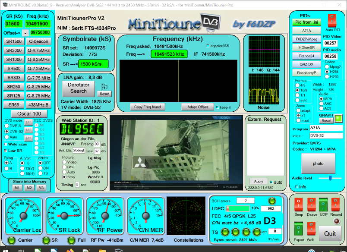Image resolution: width=347 pixels, height=252 pixels.
Task: Click the constellation diagram display
Action: pyautogui.click(x=186, y=216)
